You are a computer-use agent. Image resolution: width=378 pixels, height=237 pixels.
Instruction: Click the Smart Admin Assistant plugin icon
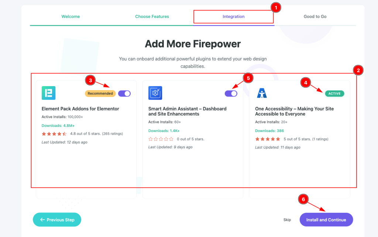(155, 93)
